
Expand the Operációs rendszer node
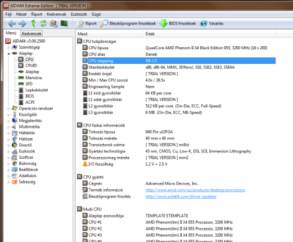pos(8,108)
